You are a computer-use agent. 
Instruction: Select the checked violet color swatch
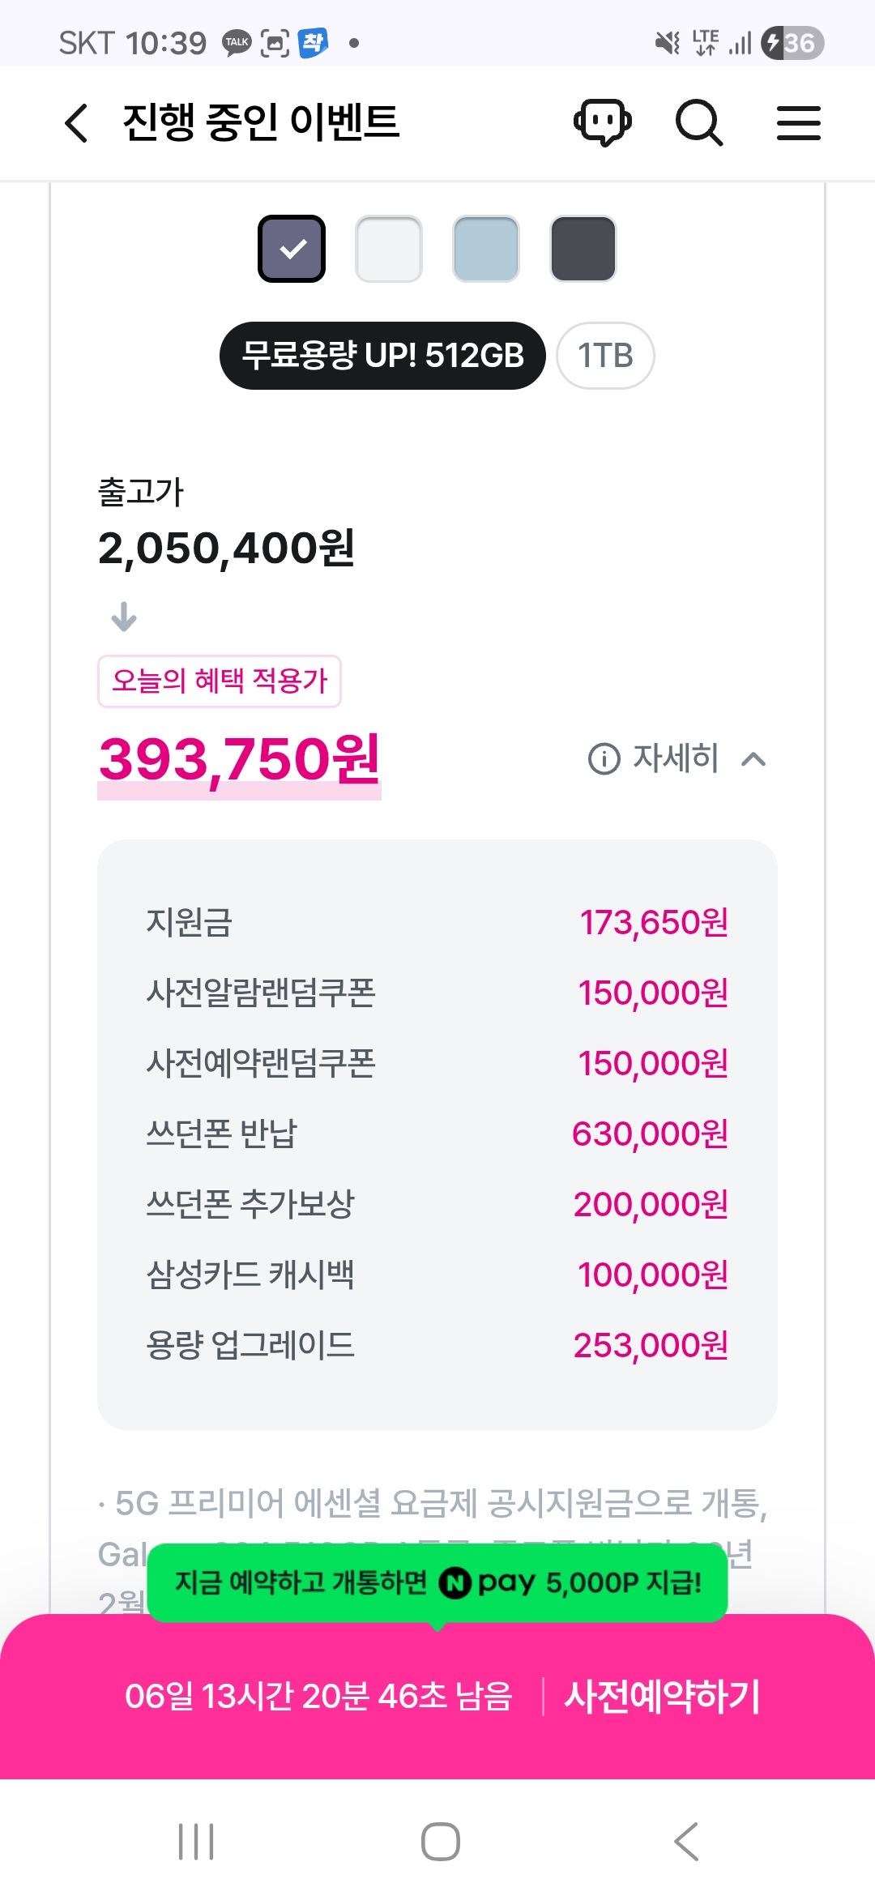pos(292,249)
